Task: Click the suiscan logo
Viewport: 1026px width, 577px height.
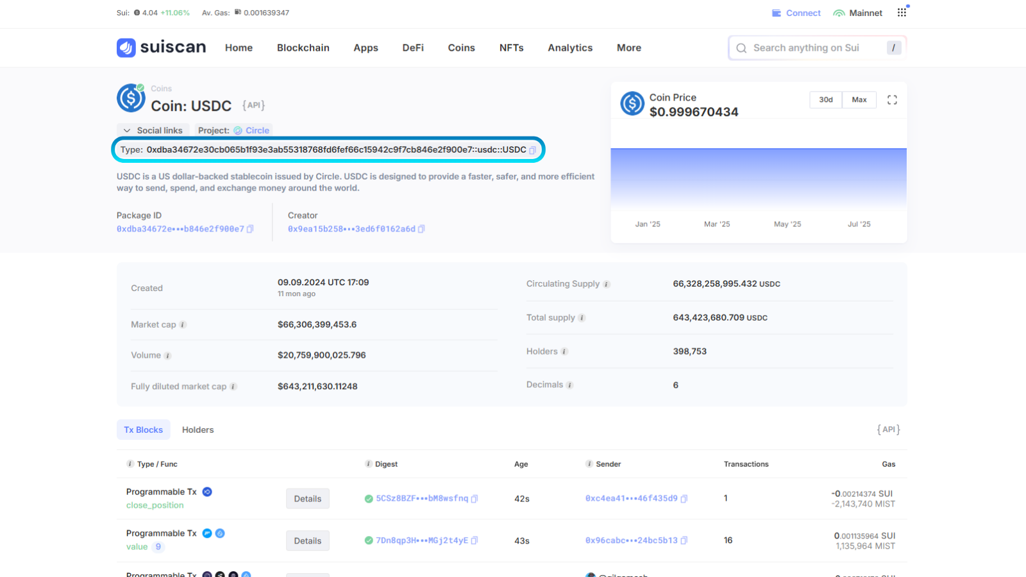Action: (162, 47)
